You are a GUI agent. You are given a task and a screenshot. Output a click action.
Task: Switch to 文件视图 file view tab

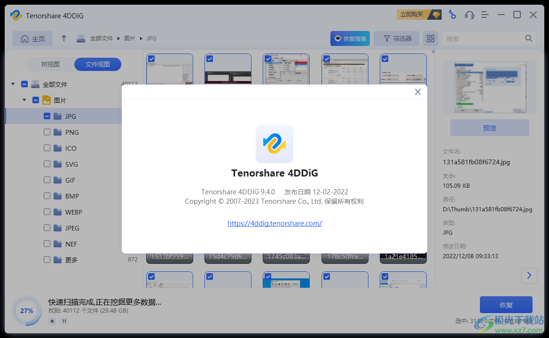tap(98, 64)
